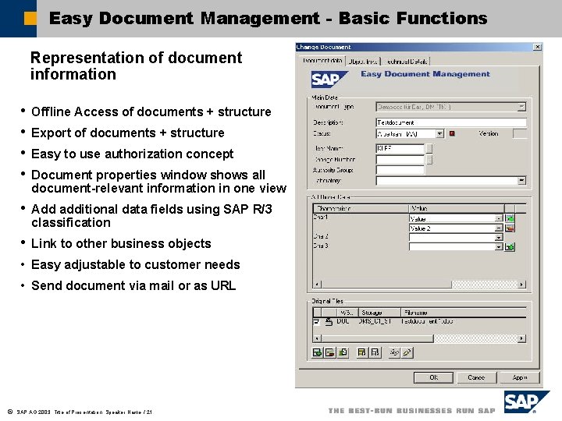562x421 pixels.
Task: Click the Authority Group input field
Action: click(x=400, y=170)
